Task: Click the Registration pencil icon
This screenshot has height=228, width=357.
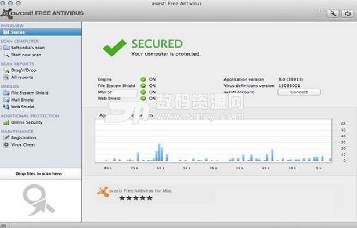Action: point(6,137)
